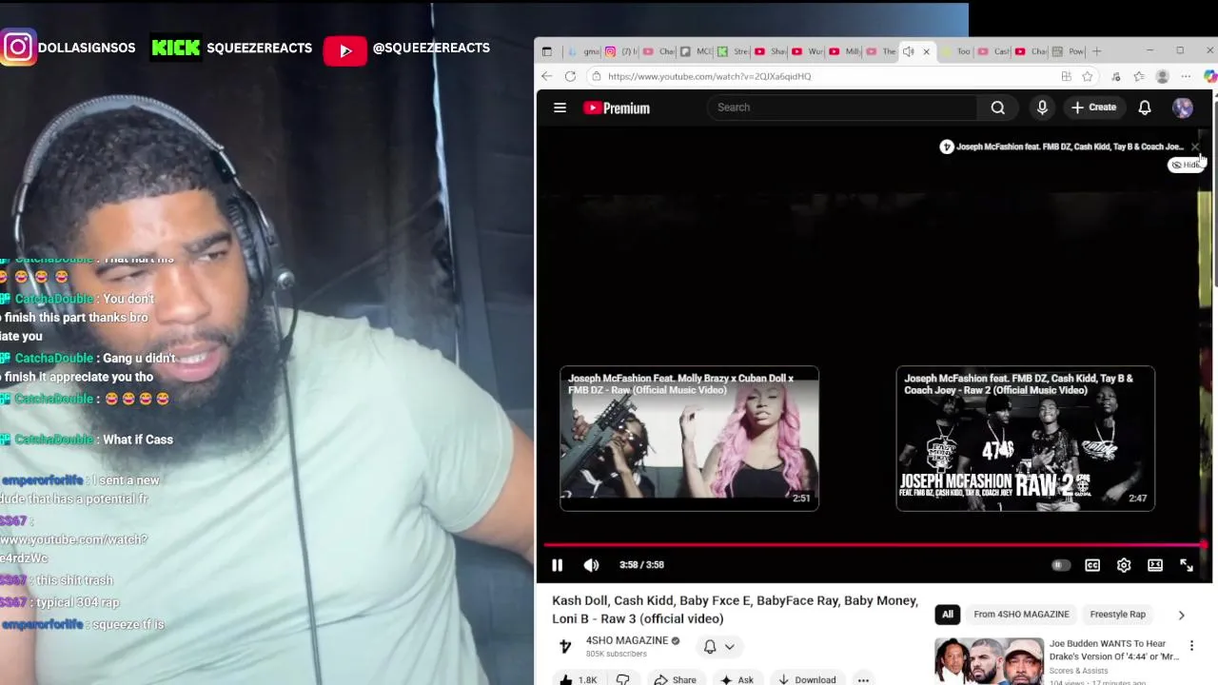
Task: Pause the video with the pause button
Action: click(557, 565)
